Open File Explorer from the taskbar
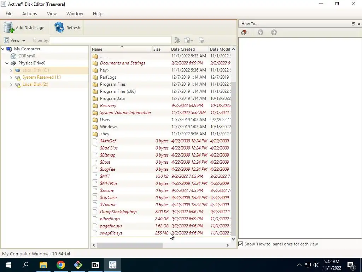The height and width of the screenshot is (272, 362). [x=43, y=265]
